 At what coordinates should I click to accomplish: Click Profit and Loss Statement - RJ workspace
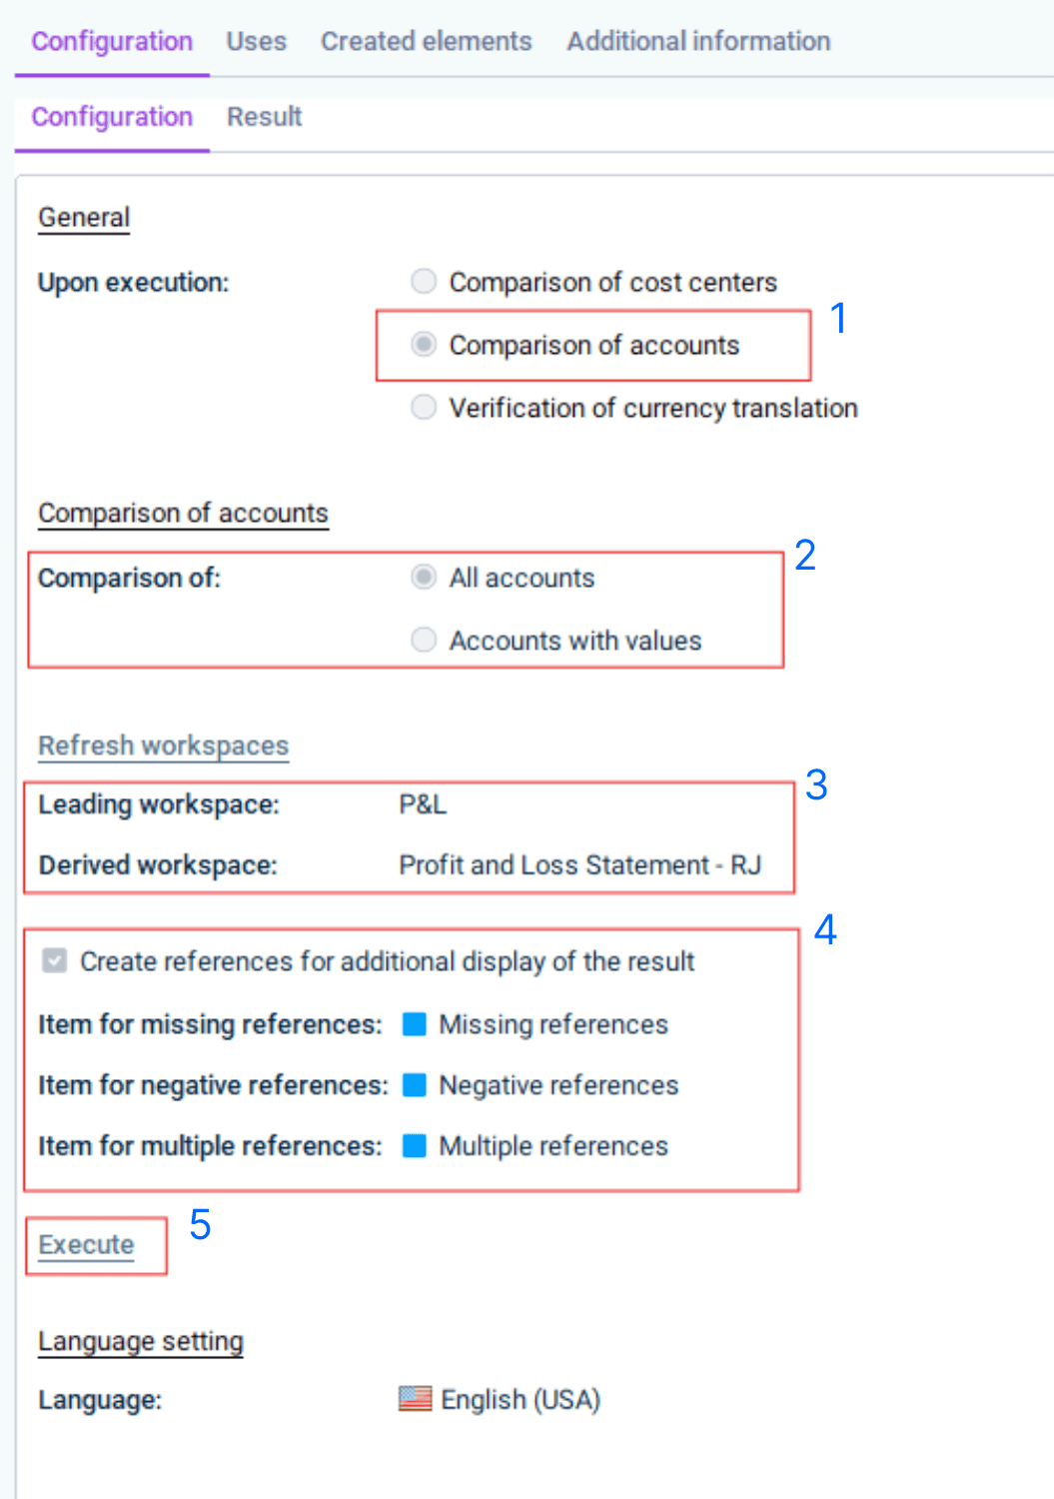point(579,864)
